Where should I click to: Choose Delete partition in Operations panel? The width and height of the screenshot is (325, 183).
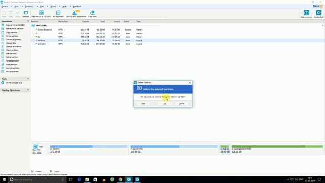[x=10, y=57]
